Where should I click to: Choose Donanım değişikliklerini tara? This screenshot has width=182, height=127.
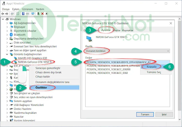54,82
